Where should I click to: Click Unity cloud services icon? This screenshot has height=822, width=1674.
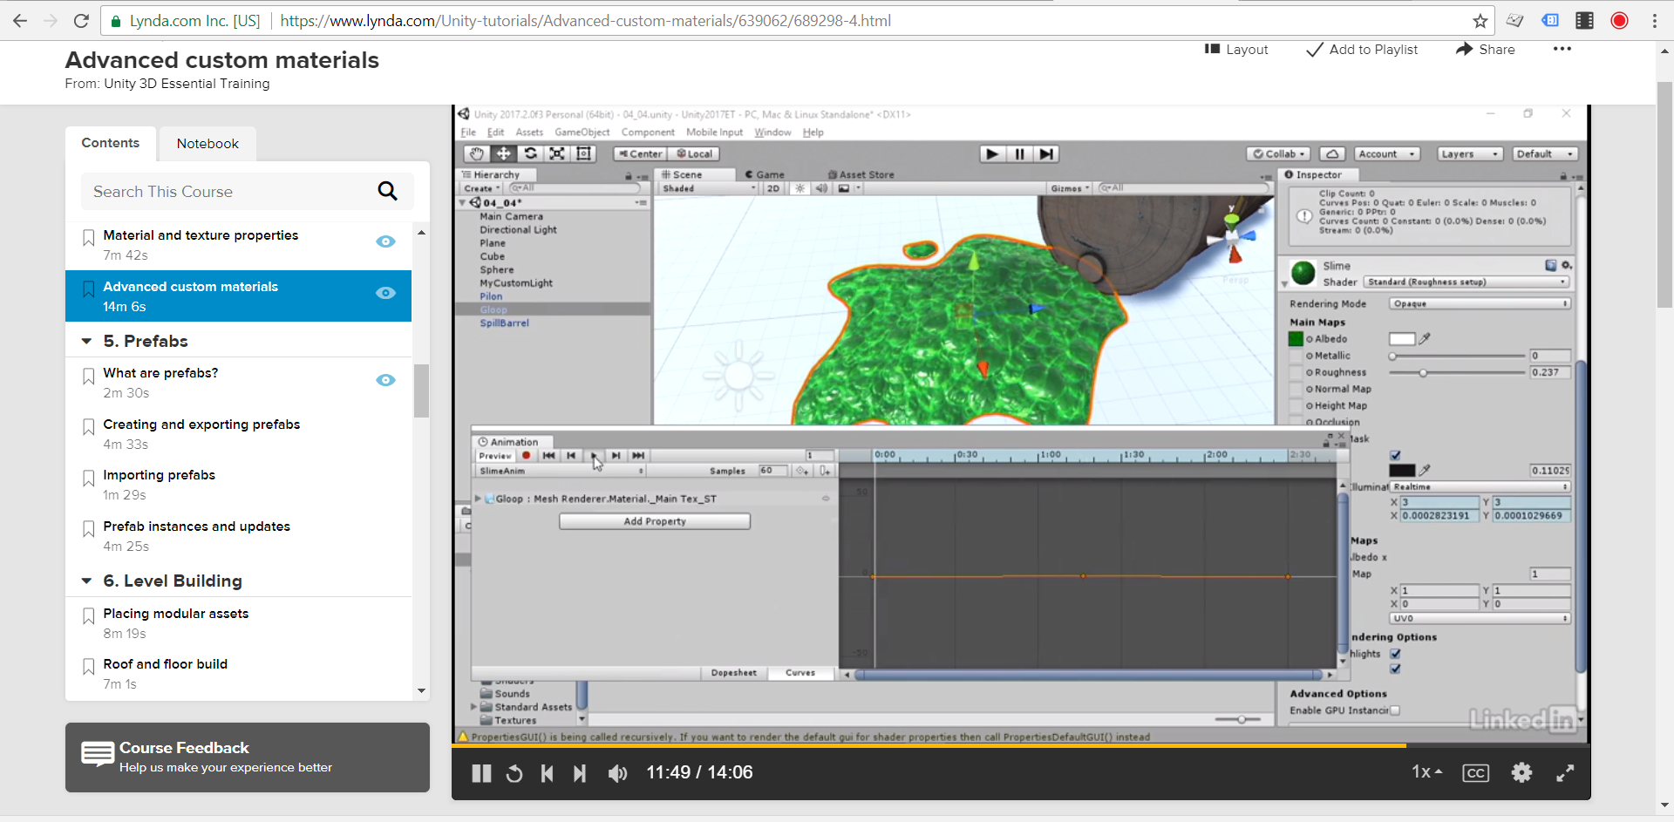tap(1331, 154)
